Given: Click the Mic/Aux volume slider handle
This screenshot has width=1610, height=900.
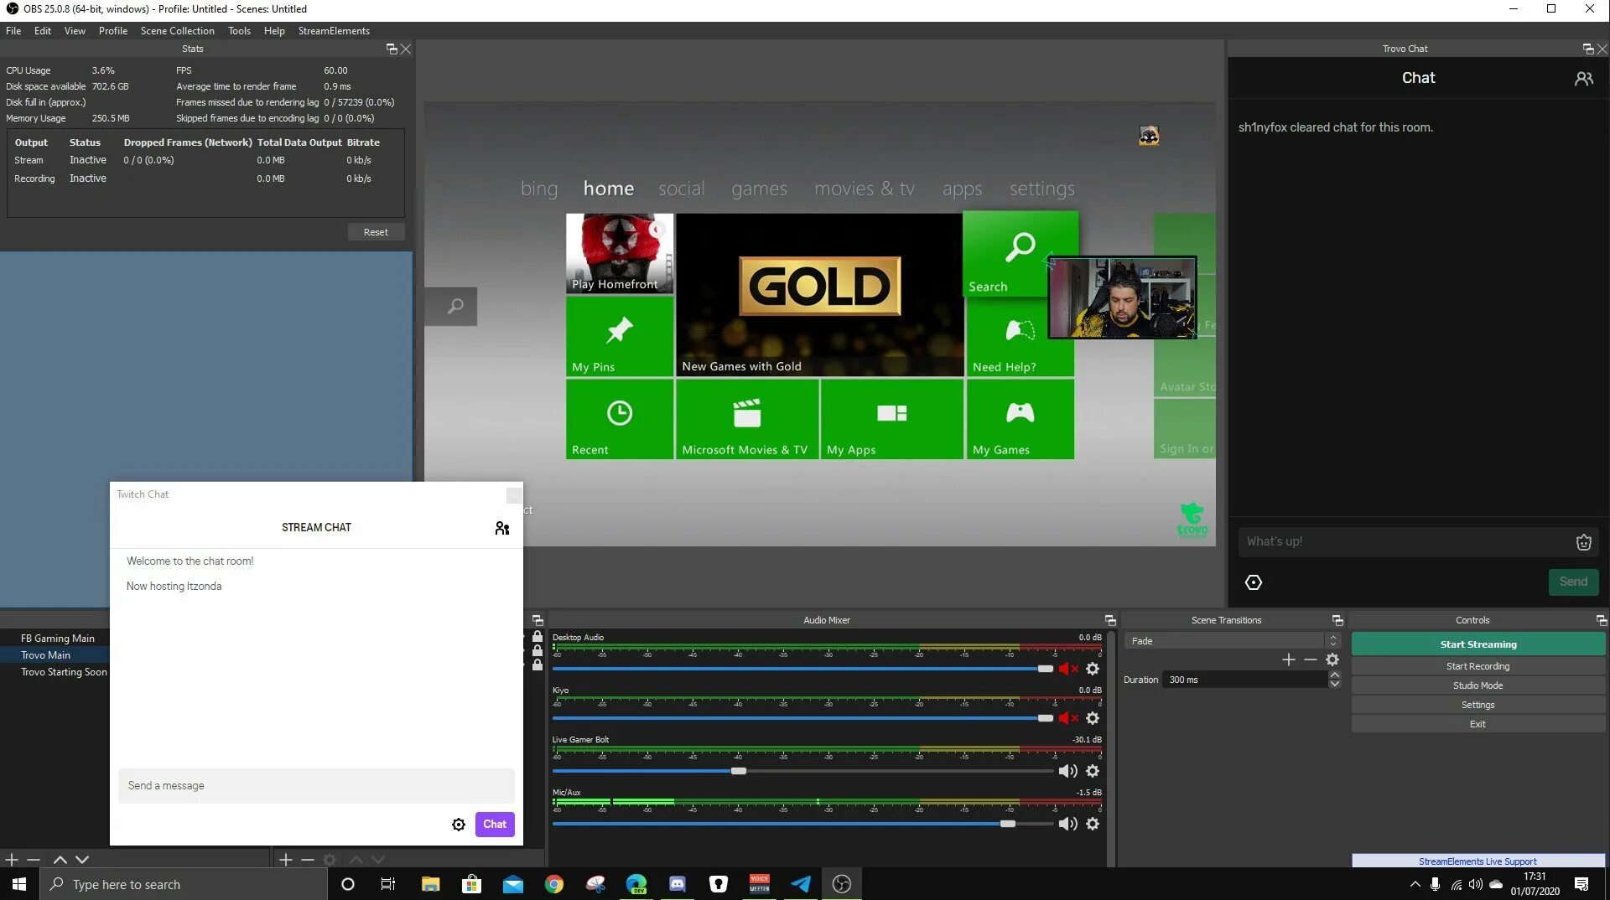Looking at the screenshot, I should click(1008, 824).
